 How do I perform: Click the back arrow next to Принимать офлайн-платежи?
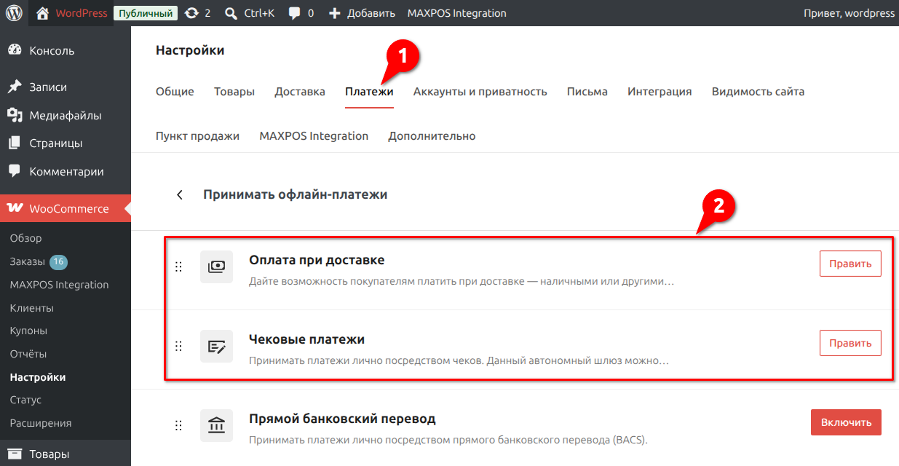(x=179, y=194)
